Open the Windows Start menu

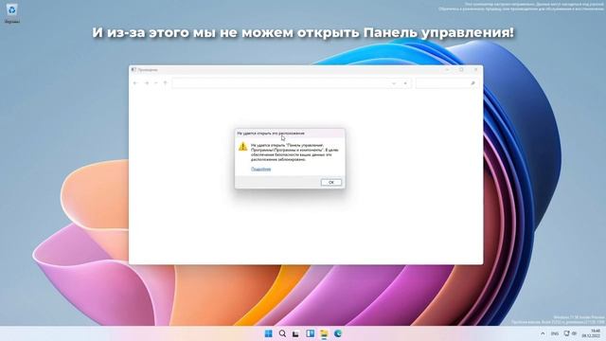click(x=268, y=333)
